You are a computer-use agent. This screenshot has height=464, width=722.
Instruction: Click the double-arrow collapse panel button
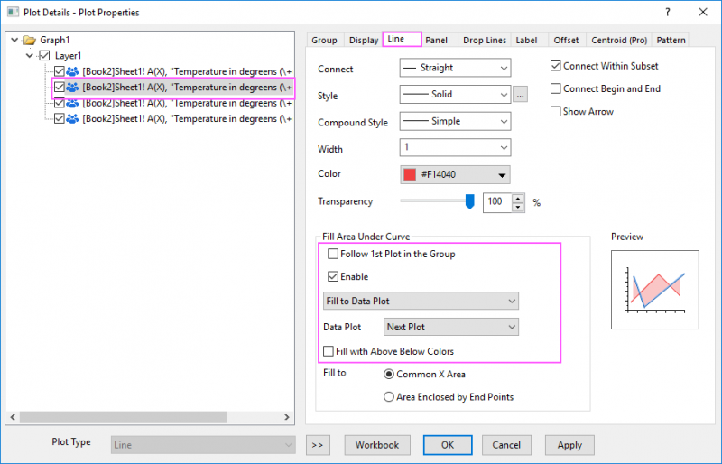pyautogui.click(x=318, y=445)
